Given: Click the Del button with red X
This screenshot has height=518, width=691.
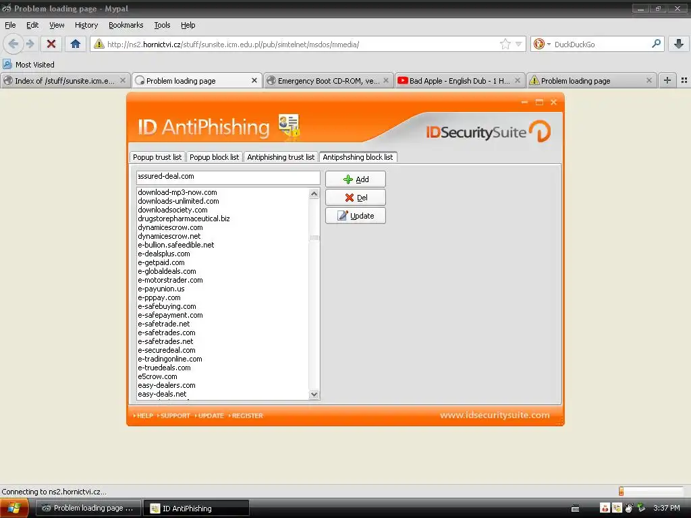Looking at the screenshot, I should [x=355, y=198].
